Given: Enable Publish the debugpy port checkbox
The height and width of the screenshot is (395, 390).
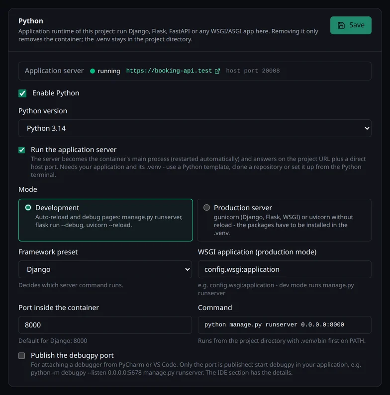Looking at the screenshot, I should [x=22, y=356].
